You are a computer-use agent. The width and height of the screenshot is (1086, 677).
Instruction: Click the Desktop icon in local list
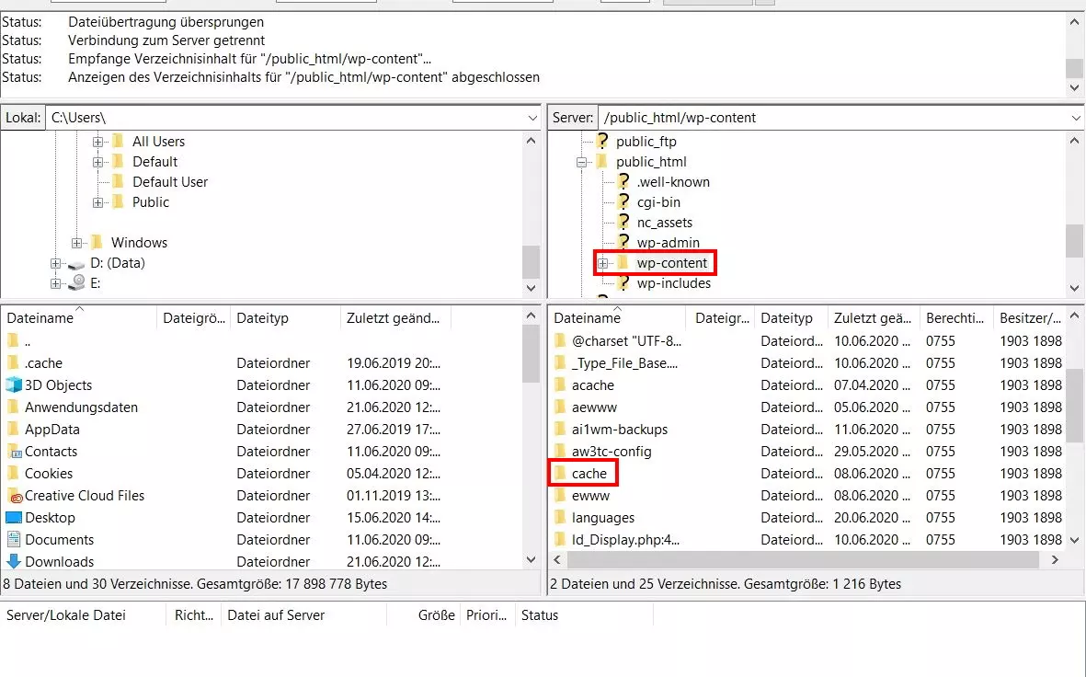tap(14, 518)
